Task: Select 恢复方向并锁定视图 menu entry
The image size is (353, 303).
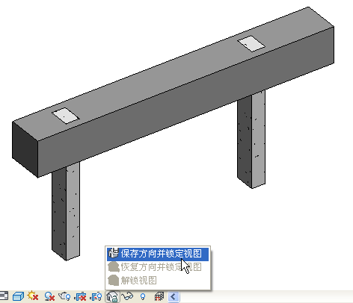Action: point(158,267)
